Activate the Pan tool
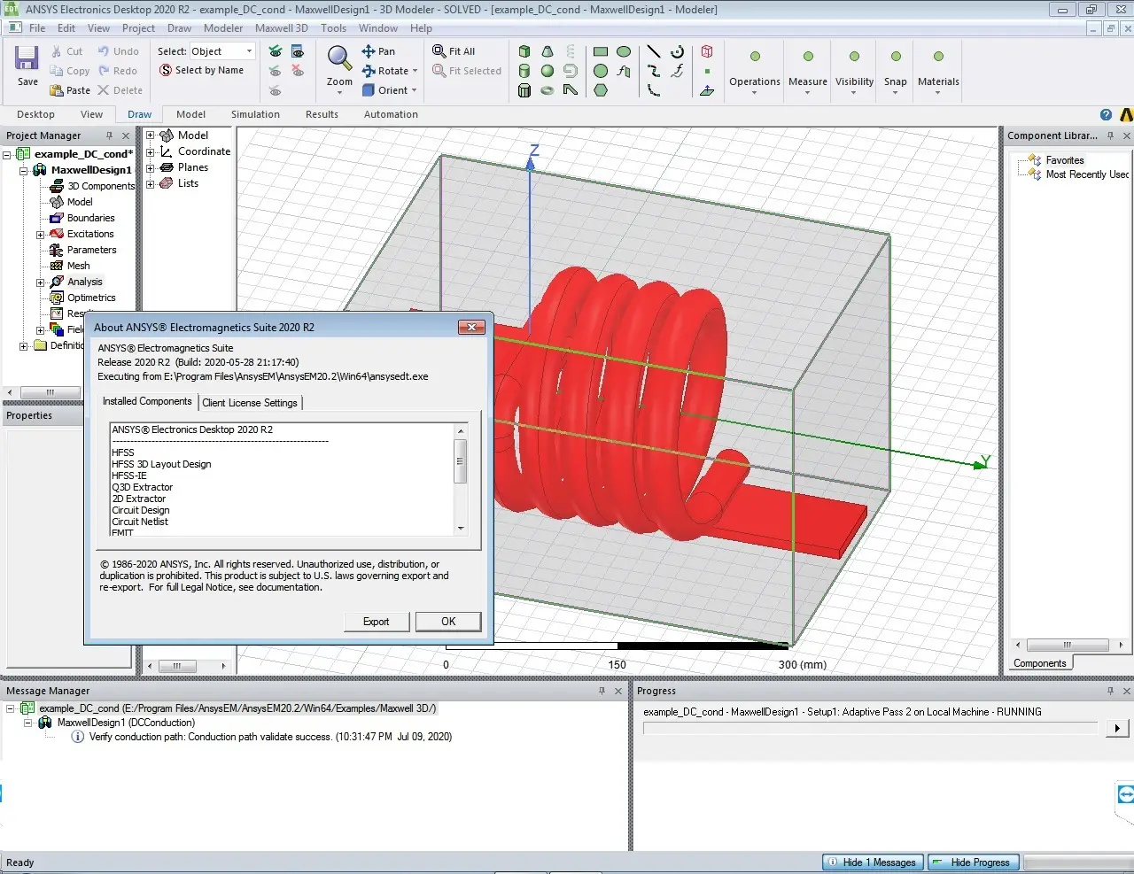Image resolution: width=1134 pixels, height=874 pixels. [378, 51]
